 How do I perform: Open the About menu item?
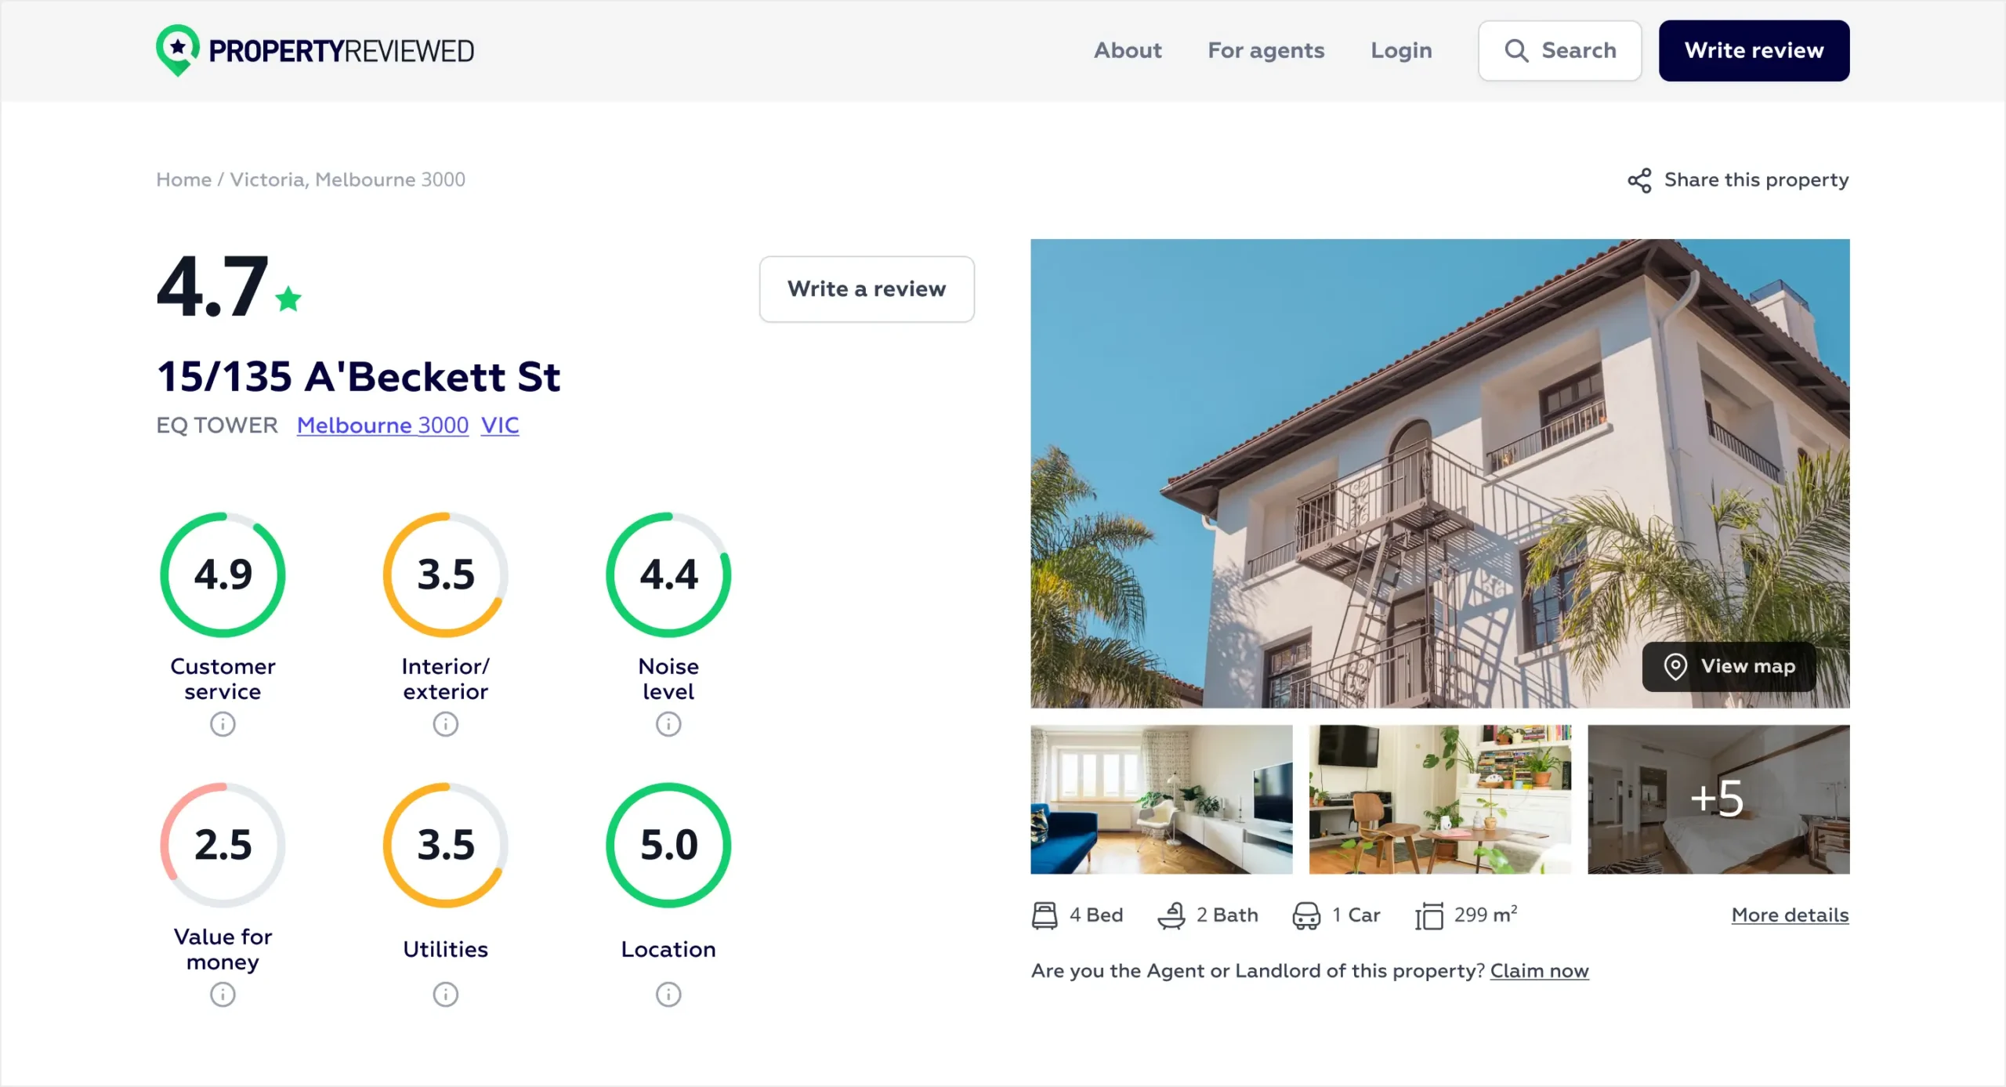tap(1128, 51)
